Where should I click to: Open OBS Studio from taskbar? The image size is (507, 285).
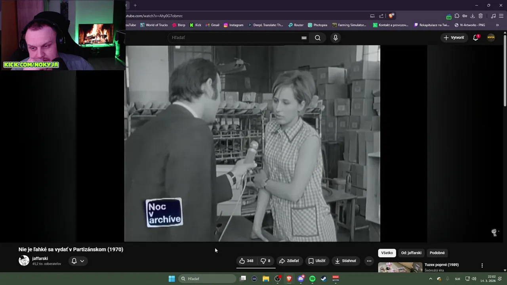pos(277,279)
